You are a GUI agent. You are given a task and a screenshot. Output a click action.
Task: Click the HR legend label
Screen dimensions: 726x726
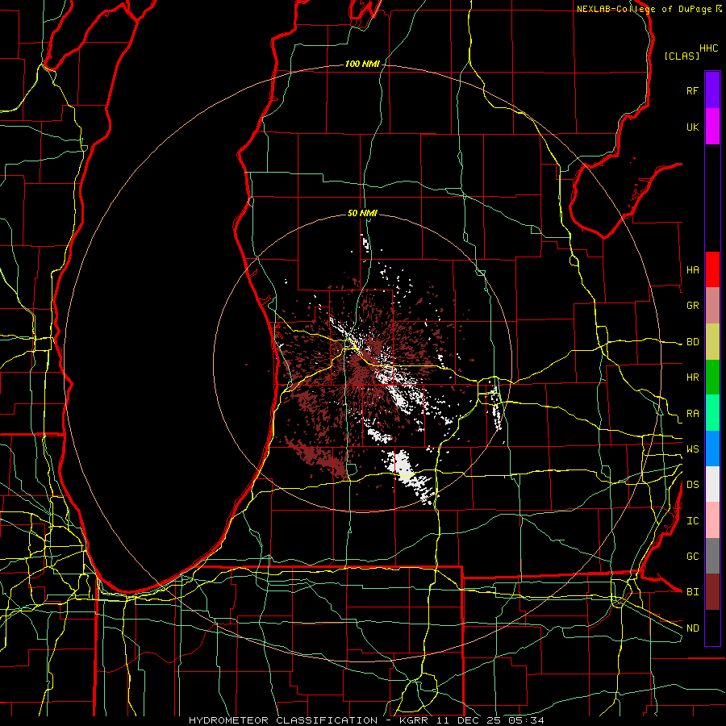pos(692,378)
